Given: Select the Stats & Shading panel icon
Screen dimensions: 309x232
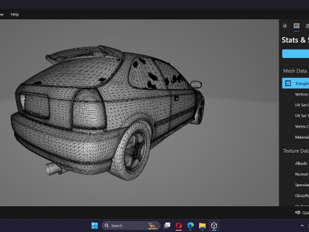Looking at the screenshot, I should (297, 26).
